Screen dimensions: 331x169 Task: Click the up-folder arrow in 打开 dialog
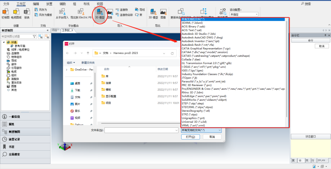[x=88, y=53]
